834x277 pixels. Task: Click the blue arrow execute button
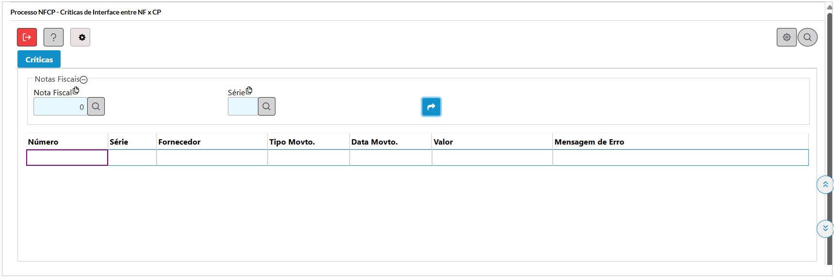tap(431, 107)
